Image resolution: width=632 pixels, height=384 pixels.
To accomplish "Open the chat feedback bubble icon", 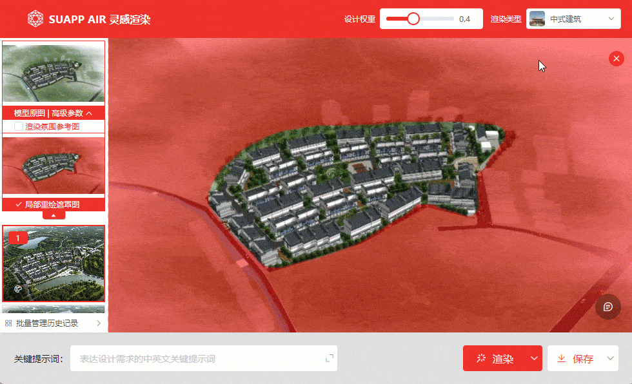I will coord(607,307).
